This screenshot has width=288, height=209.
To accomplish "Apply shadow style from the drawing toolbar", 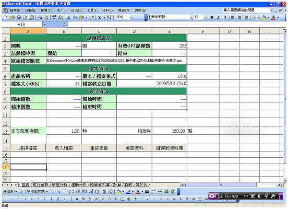I will (x=166, y=192).
